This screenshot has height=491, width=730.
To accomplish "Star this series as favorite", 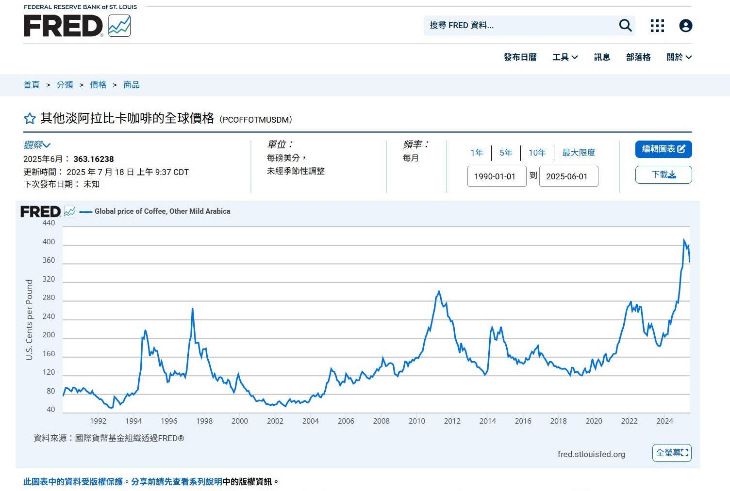I will click(x=30, y=119).
